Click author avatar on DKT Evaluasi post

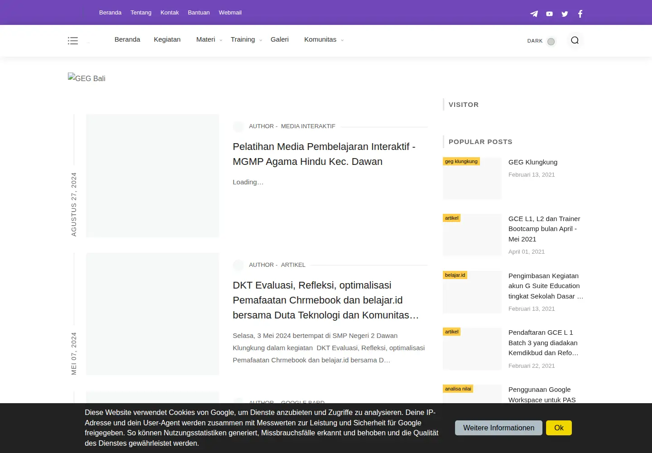pos(239,265)
